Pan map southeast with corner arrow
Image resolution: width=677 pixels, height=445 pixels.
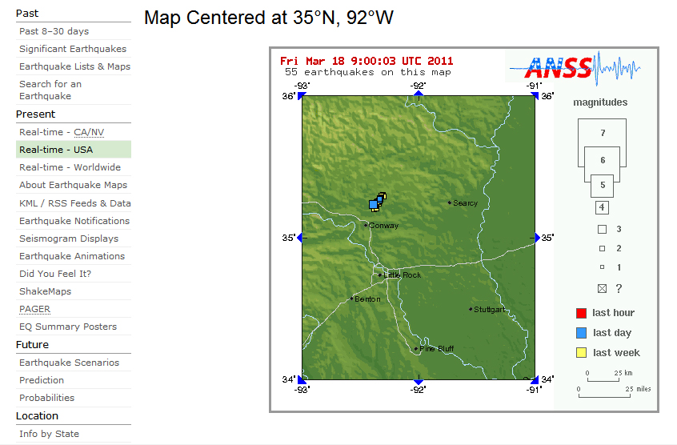coord(535,380)
